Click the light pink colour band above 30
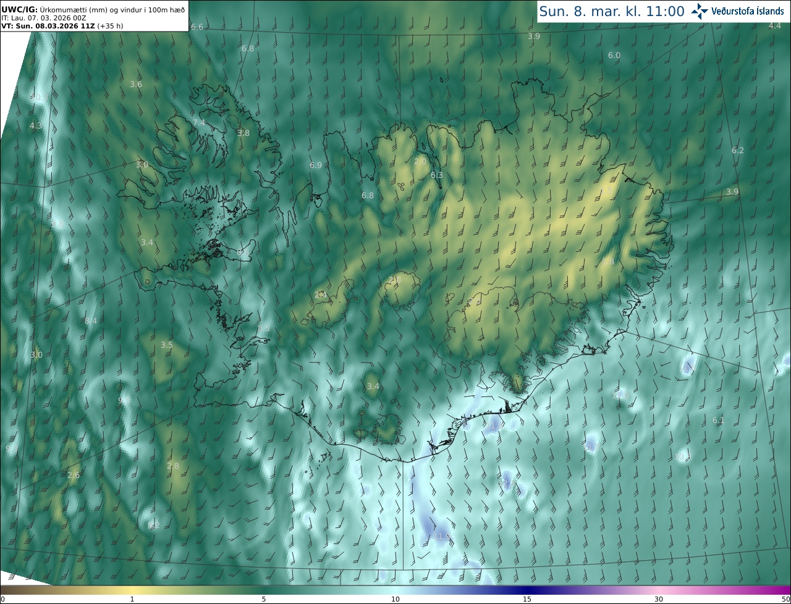 click(x=659, y=590)
